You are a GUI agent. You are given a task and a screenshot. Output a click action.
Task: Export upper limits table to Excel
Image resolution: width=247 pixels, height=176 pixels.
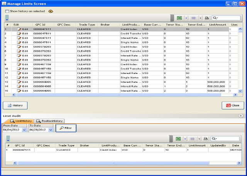[179, 18]
